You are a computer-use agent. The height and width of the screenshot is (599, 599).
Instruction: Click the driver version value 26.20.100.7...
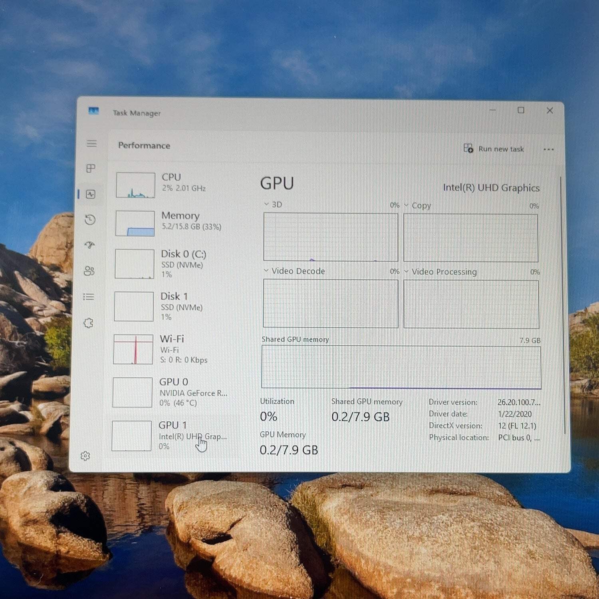point(519,402)
